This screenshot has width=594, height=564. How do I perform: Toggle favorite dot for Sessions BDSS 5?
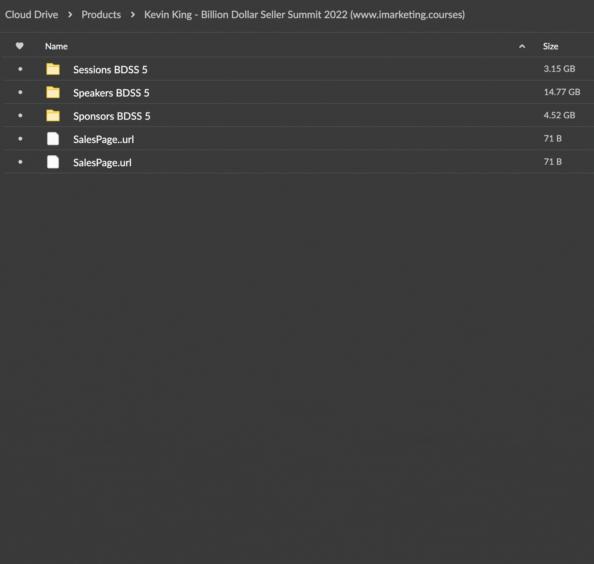[20, 69]
